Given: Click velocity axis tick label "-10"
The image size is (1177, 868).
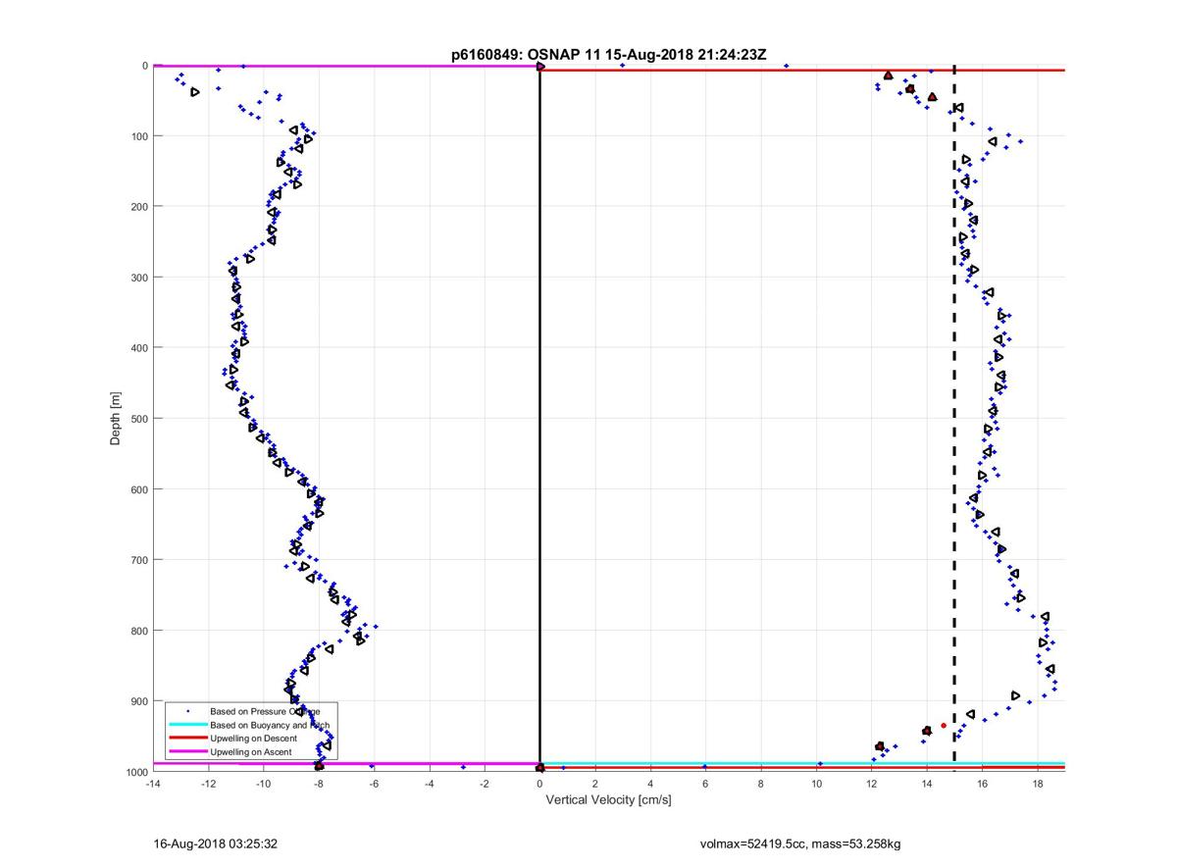Looking at the screenshot, I should coord(263,784).
